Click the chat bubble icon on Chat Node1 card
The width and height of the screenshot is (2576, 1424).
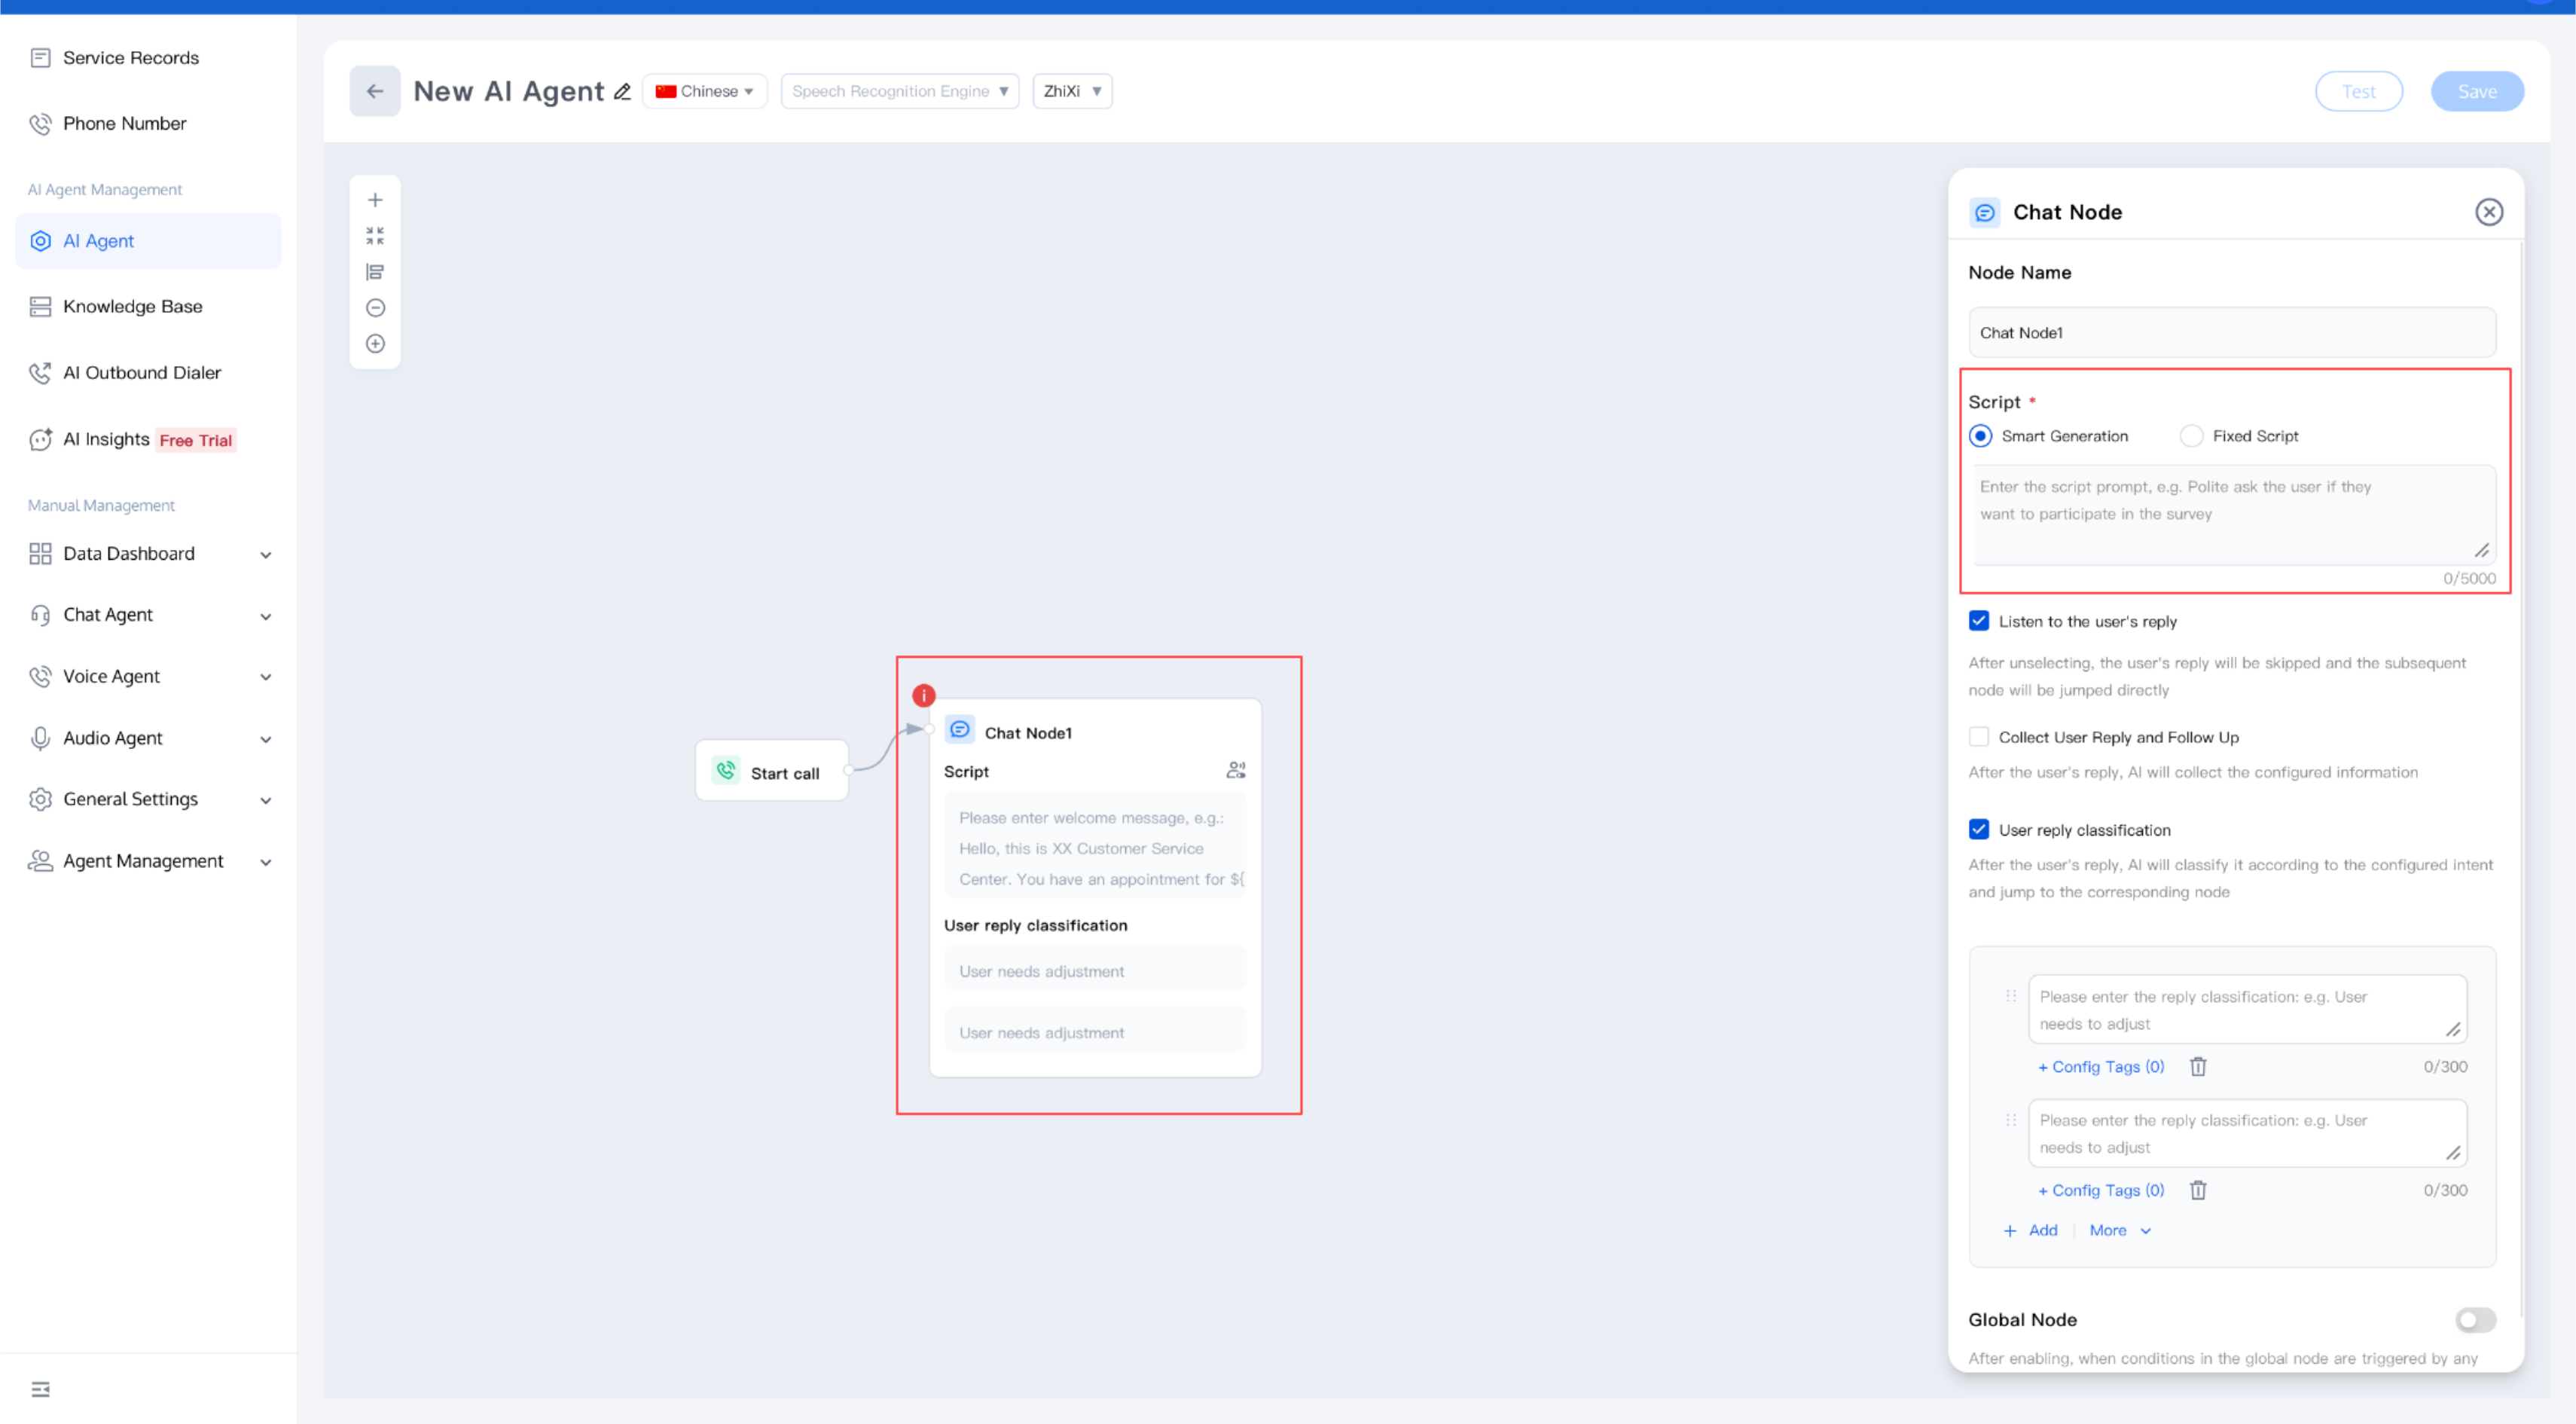point(960,730)
